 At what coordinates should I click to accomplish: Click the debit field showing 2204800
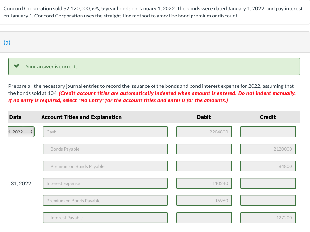pyautogui.click(x=204, y=132)
